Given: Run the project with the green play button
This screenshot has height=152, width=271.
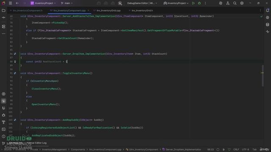Looking at the screenshot, I should [193, 3].
